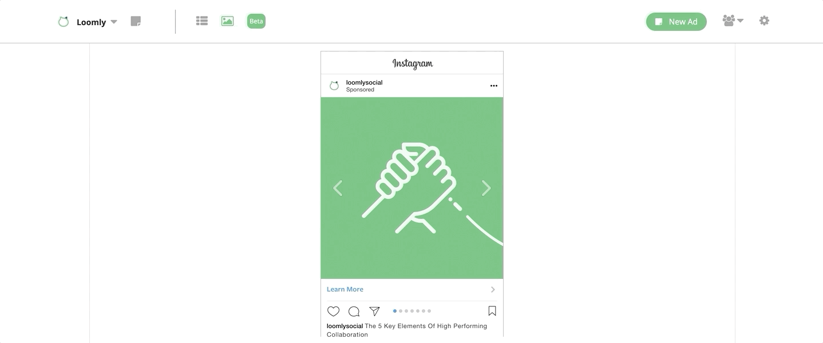823x343 pixels.
Task: Switch to the image post view icon
Action: (x=228, y=21)
